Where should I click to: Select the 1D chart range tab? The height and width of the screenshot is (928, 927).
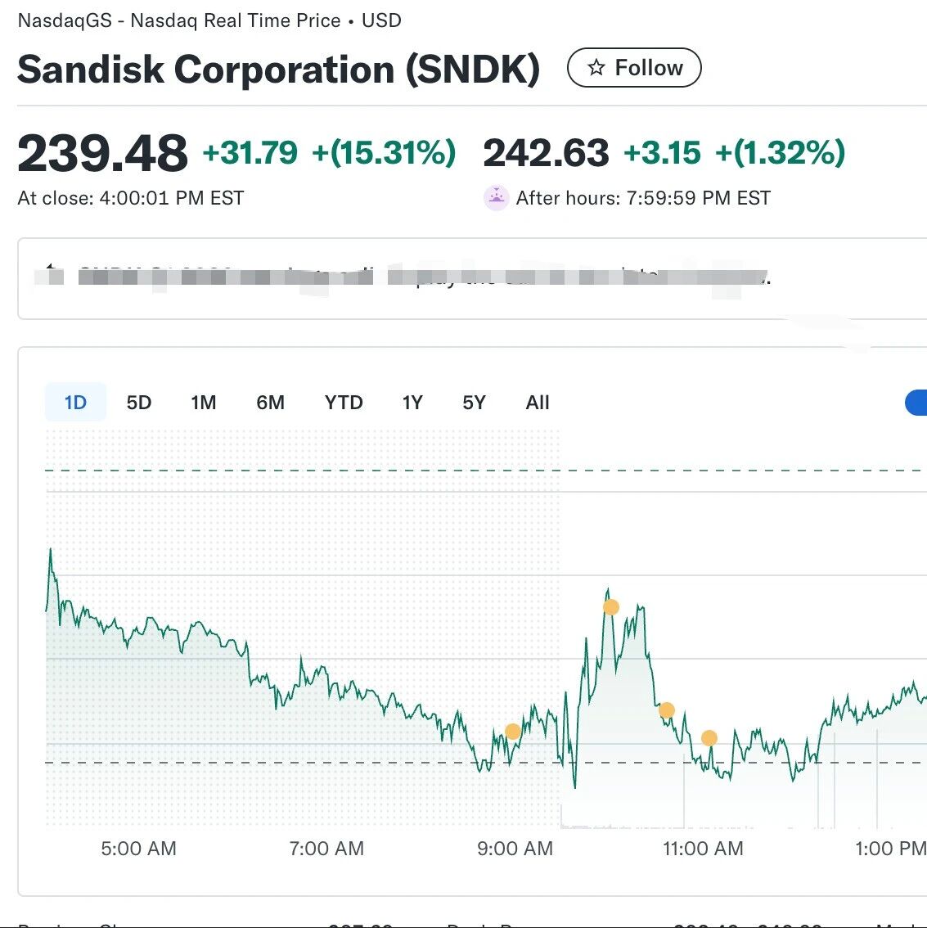click(76, 403)
